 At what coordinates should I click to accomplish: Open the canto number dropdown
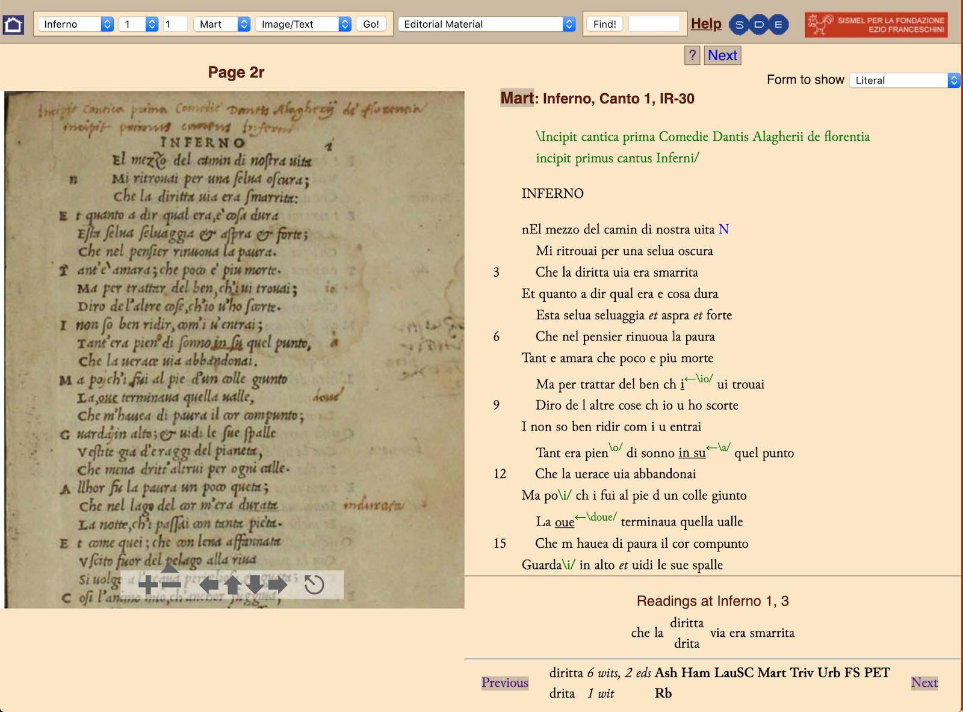(x=138, y=24)
